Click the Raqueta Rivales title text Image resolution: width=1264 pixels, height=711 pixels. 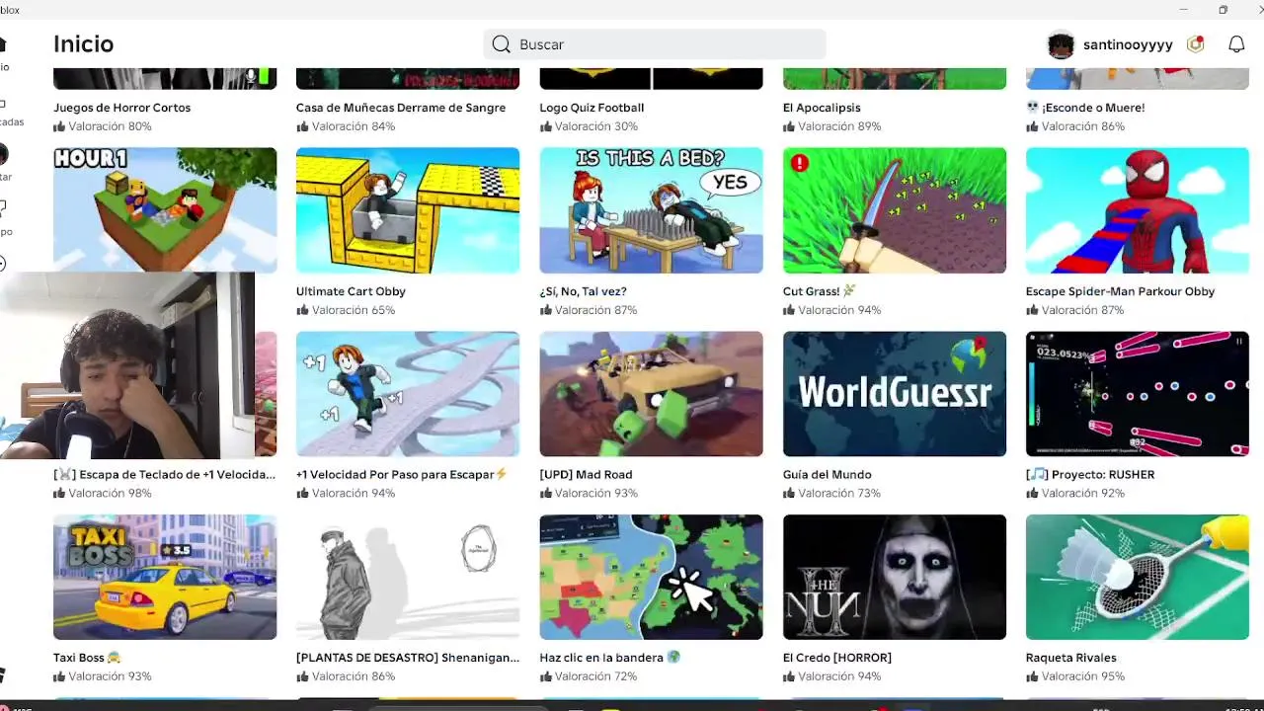[1071, 658]
